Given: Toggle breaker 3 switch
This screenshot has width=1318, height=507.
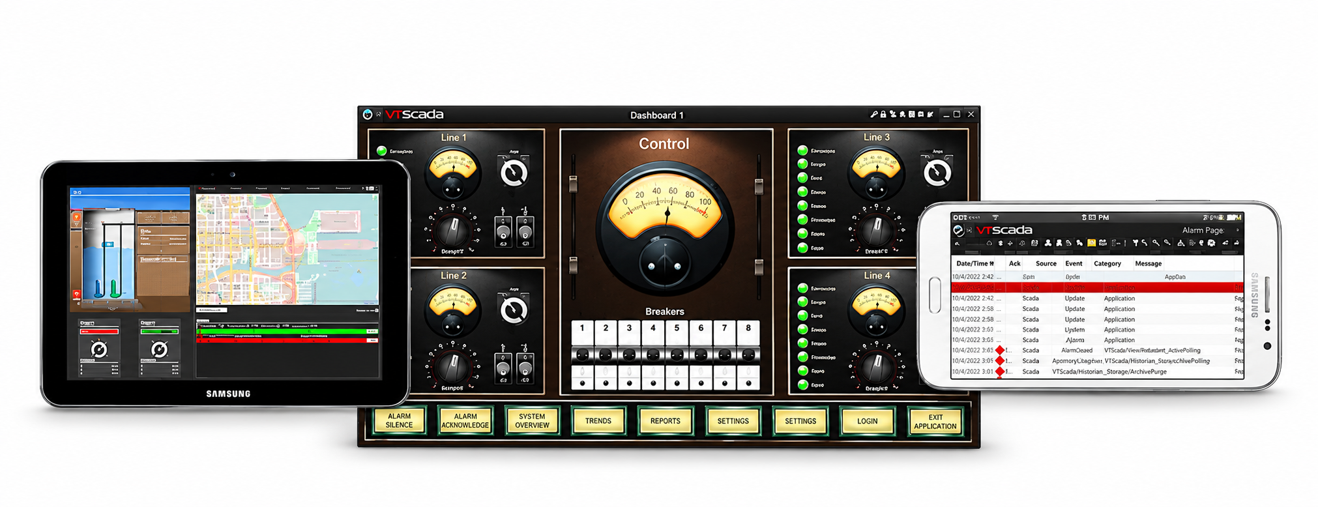Looking at the screenshot, I should point(629,355).
